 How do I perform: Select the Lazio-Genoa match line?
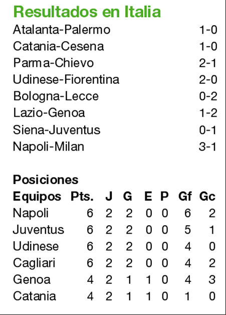[115, 113]
